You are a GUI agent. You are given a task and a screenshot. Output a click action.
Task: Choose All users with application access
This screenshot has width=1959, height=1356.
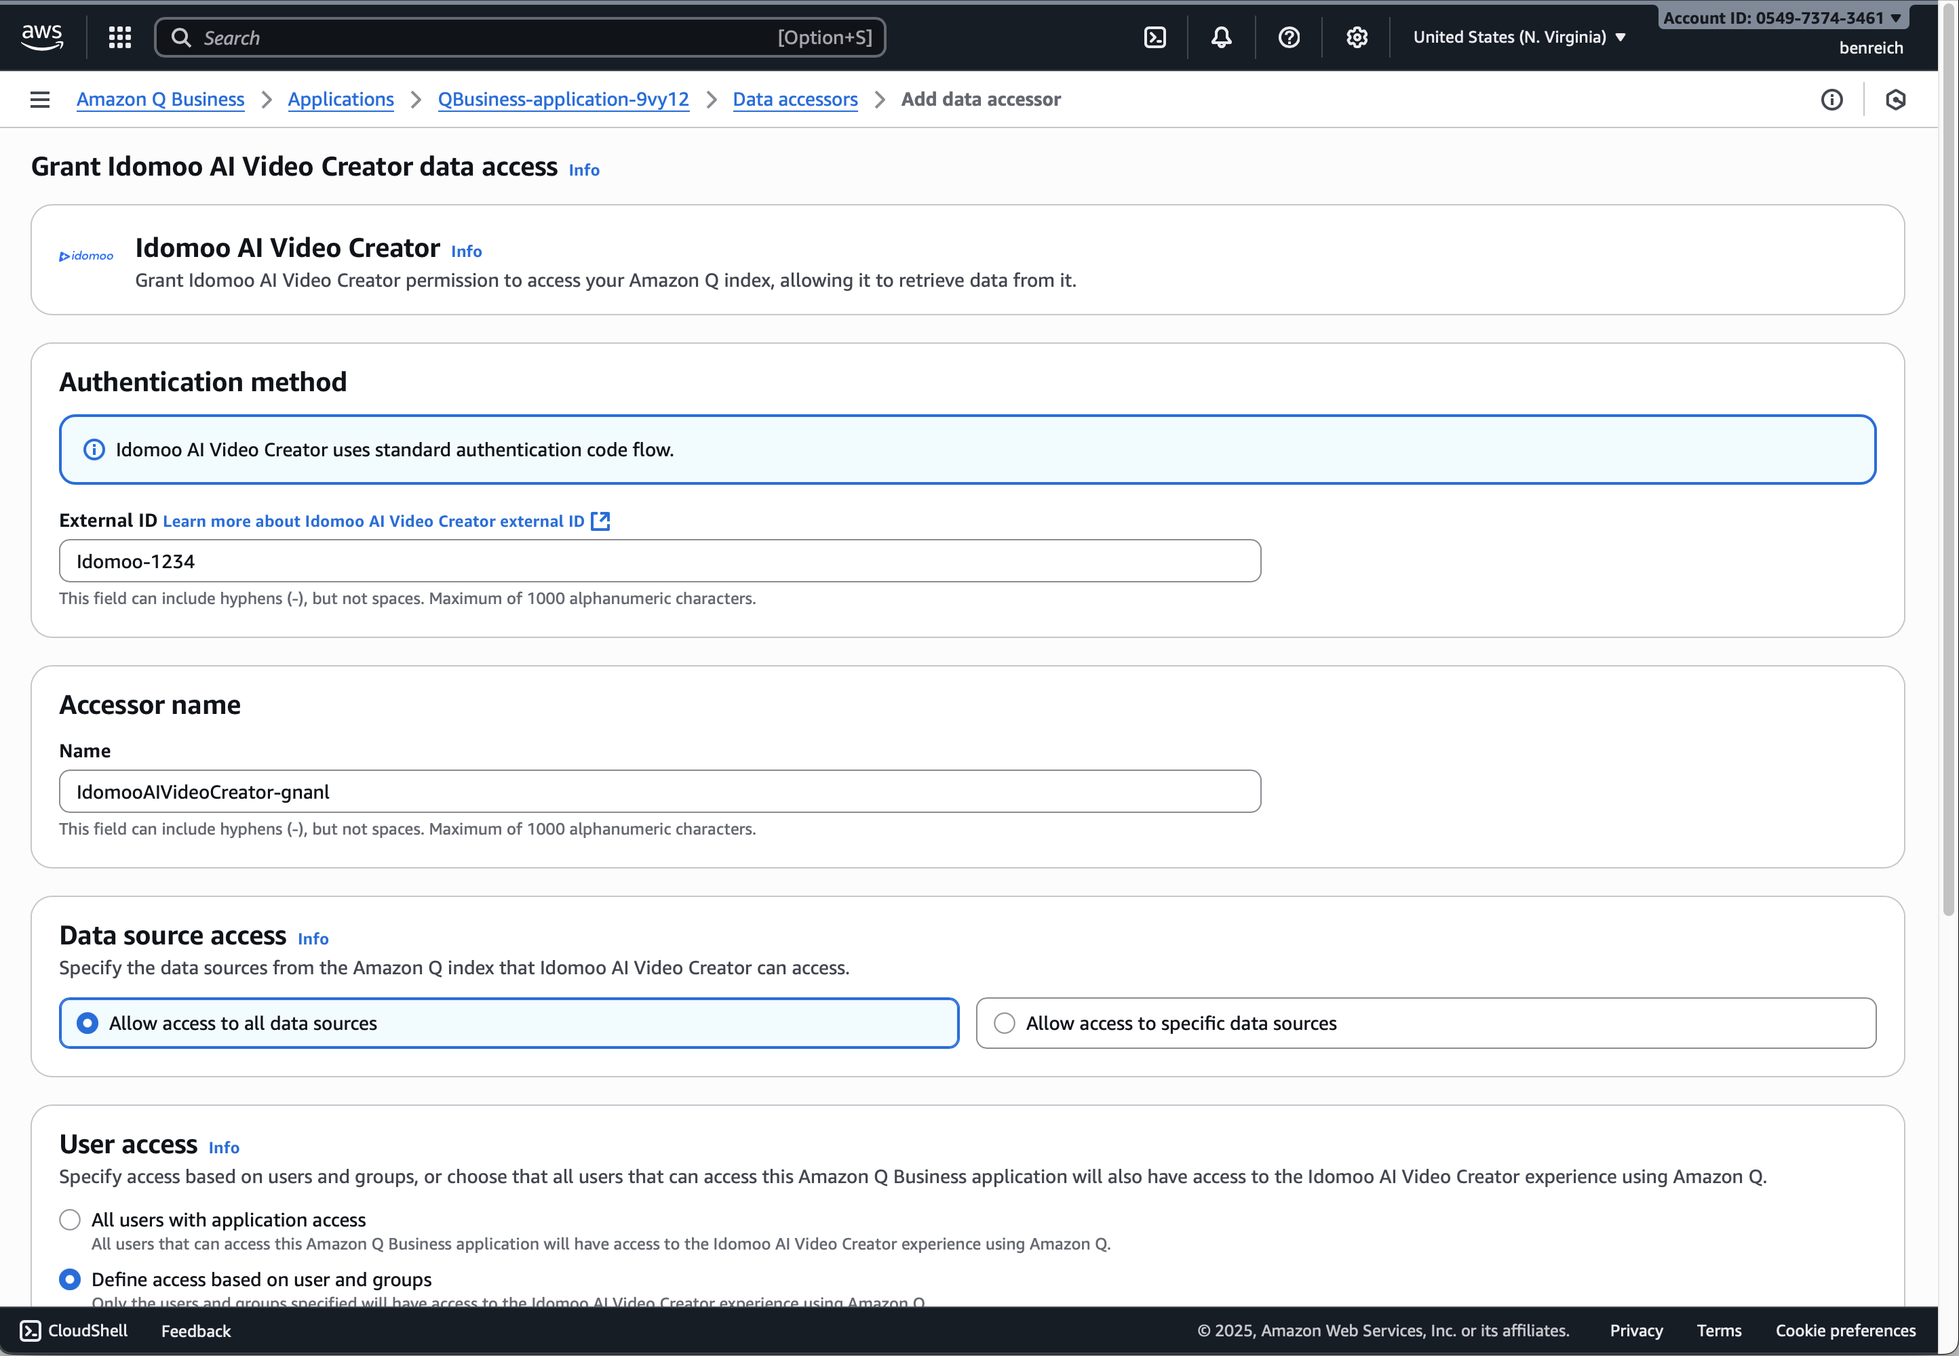71,1219
